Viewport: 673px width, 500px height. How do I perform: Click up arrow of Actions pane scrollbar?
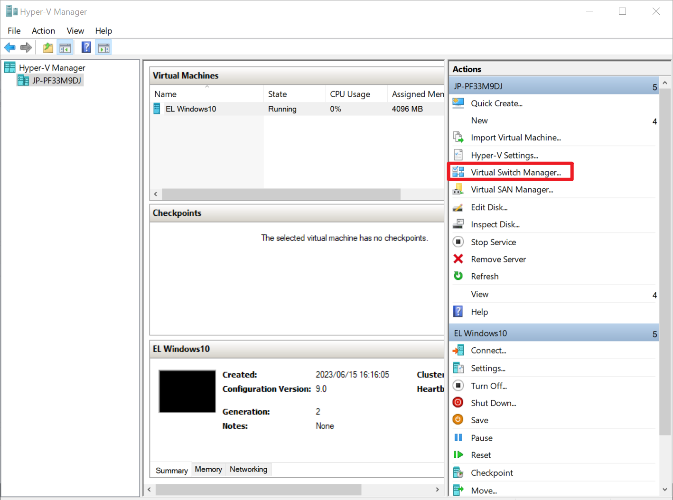coord(665,83)
